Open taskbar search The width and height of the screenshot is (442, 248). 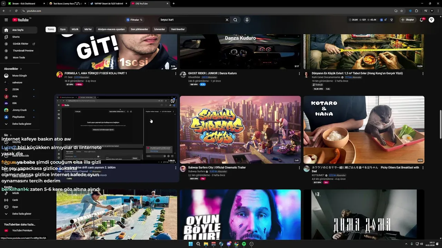198,244
